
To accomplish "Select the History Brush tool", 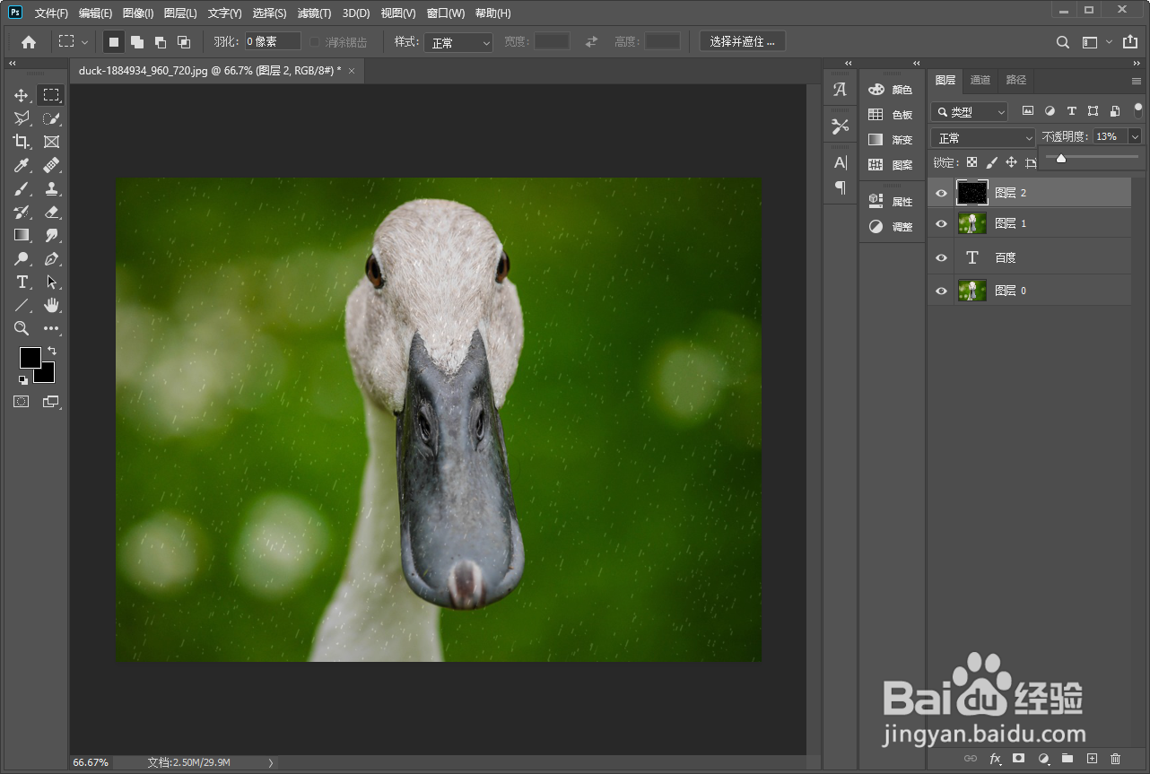I will pyautogui.click(x=22, y=212).
